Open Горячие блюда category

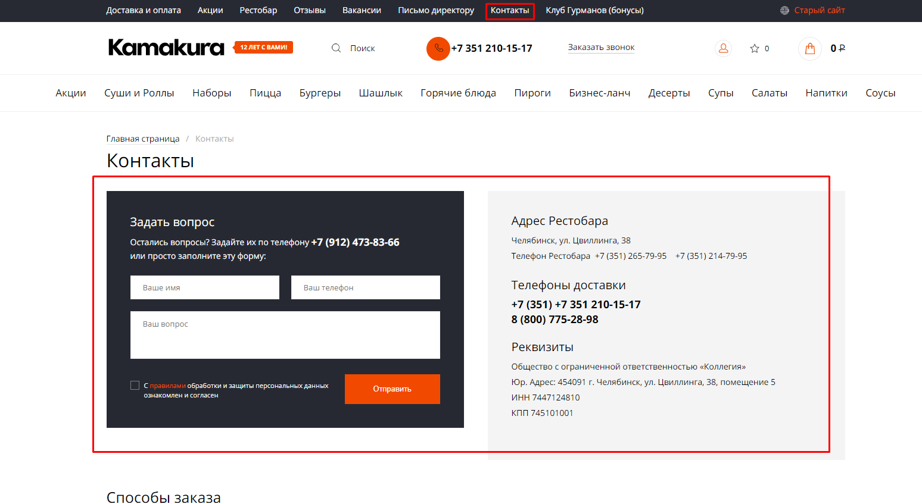point(458,93)
